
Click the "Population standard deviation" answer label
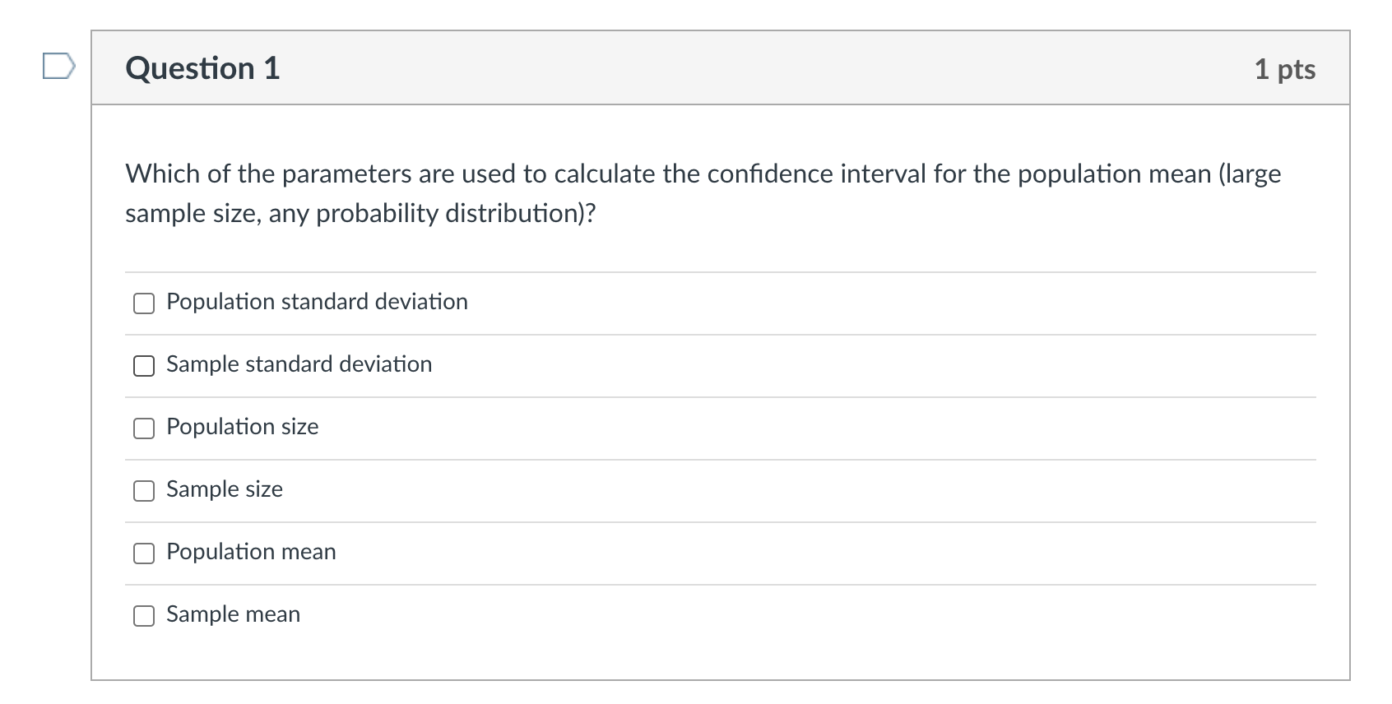[317, 302]
